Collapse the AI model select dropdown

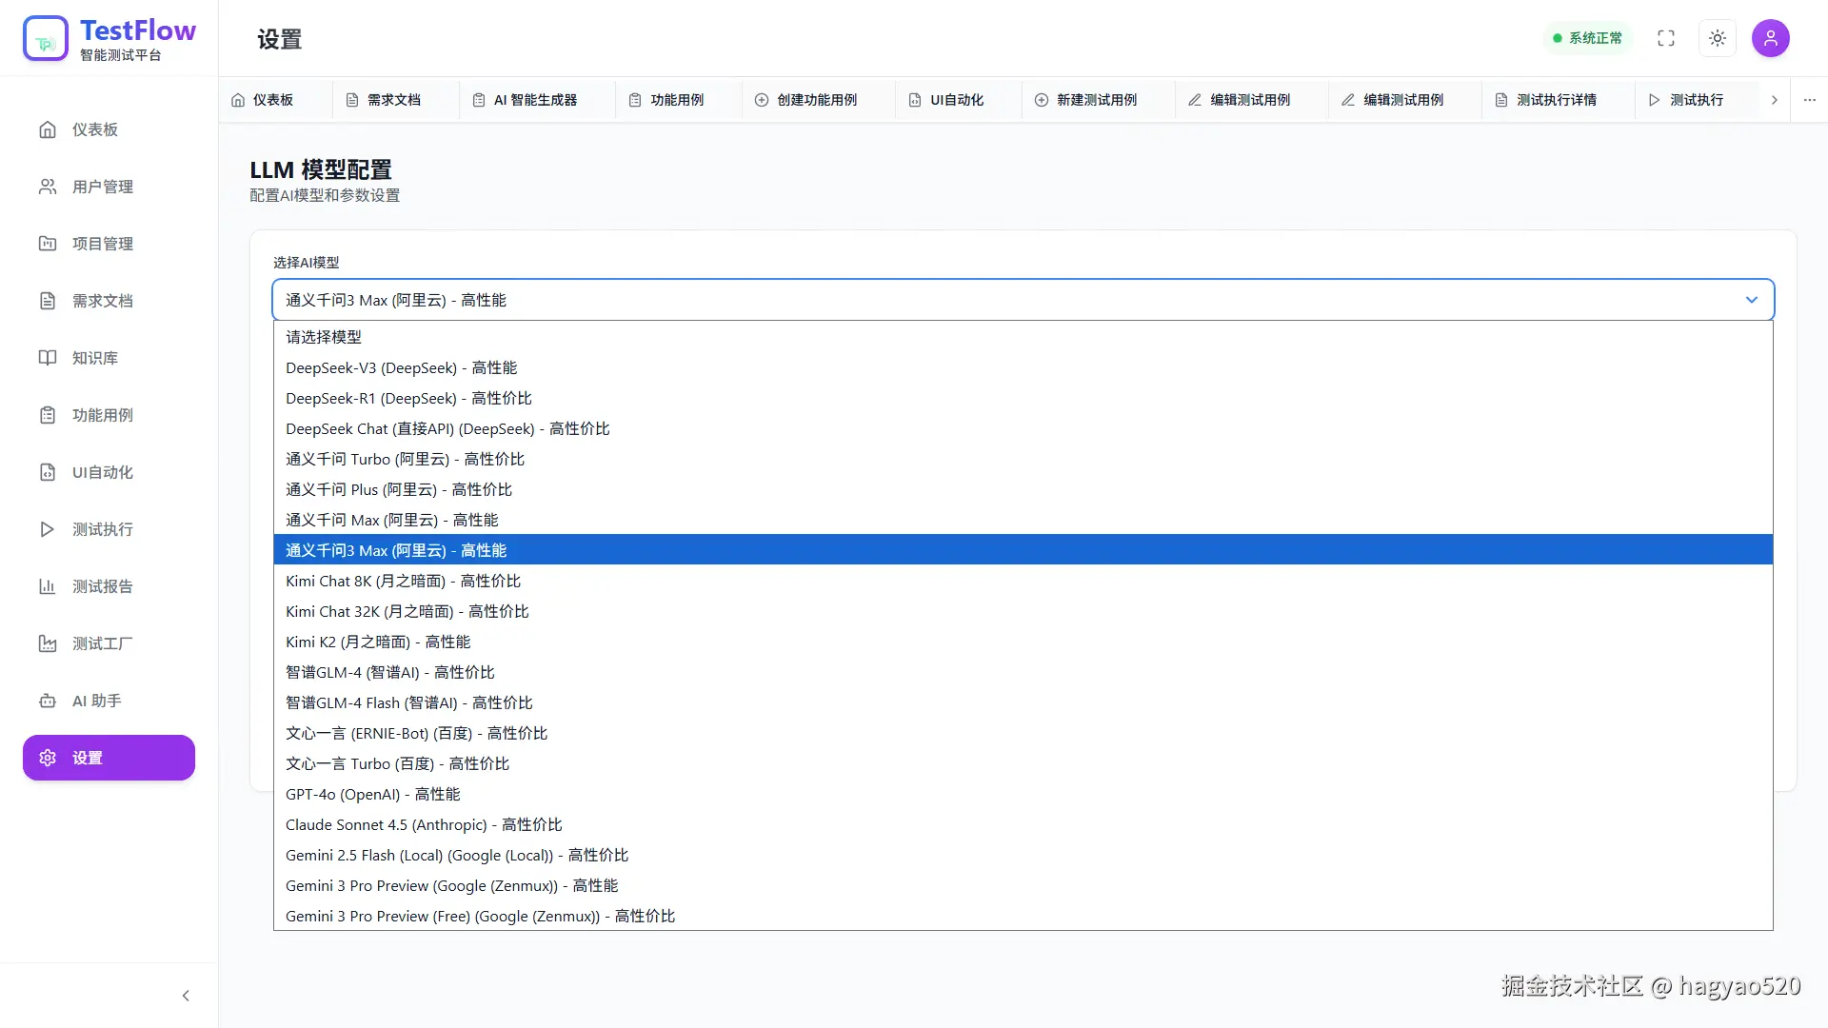[1751, 300]
